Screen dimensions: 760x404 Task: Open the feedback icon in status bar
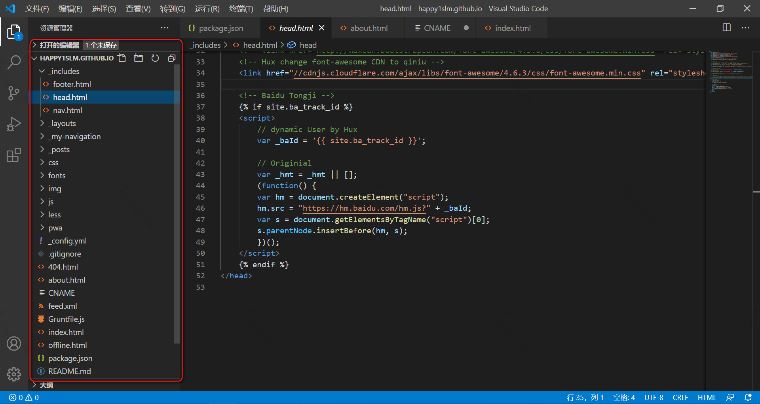point(730,397)
